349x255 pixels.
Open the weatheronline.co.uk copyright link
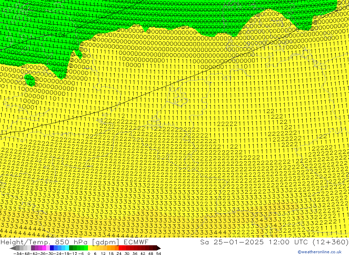[x=320, y=252]
